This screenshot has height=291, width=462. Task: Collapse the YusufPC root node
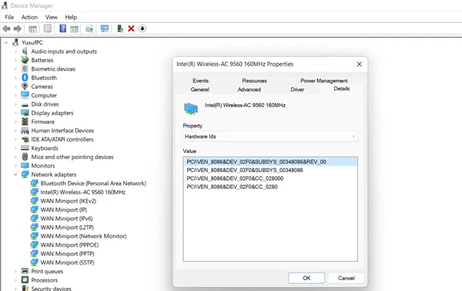pyautogui.click(x=6, y=43)
